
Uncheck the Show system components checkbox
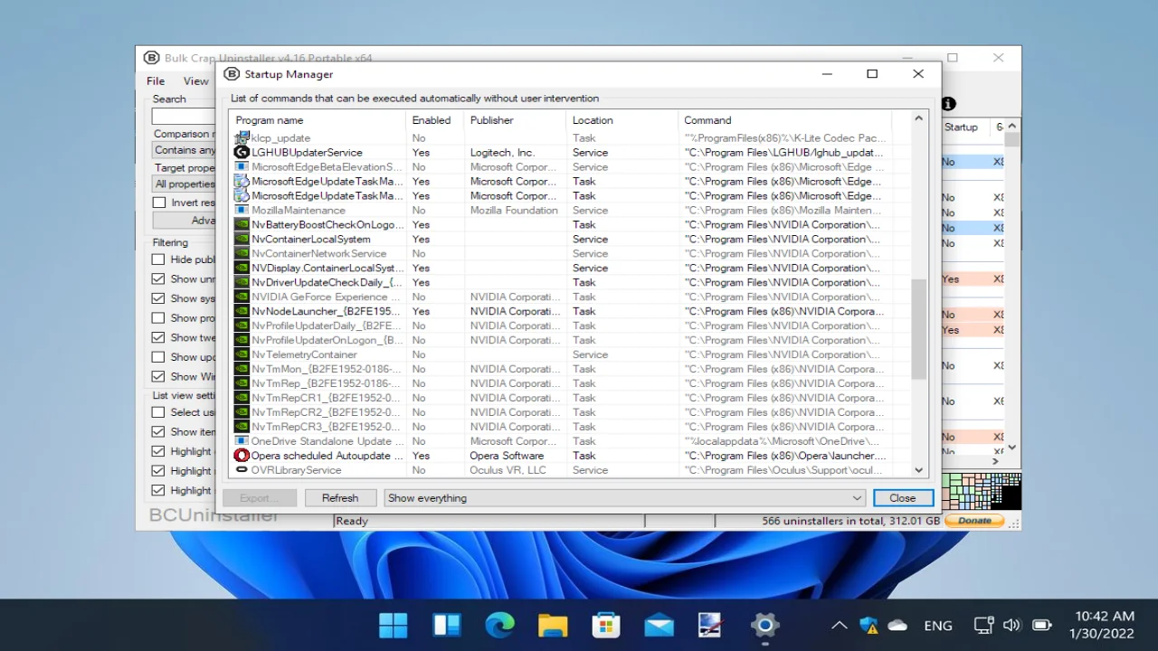point(158,298)
